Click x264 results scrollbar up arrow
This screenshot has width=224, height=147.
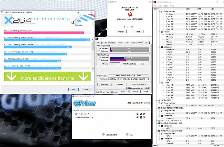[93, 40]
